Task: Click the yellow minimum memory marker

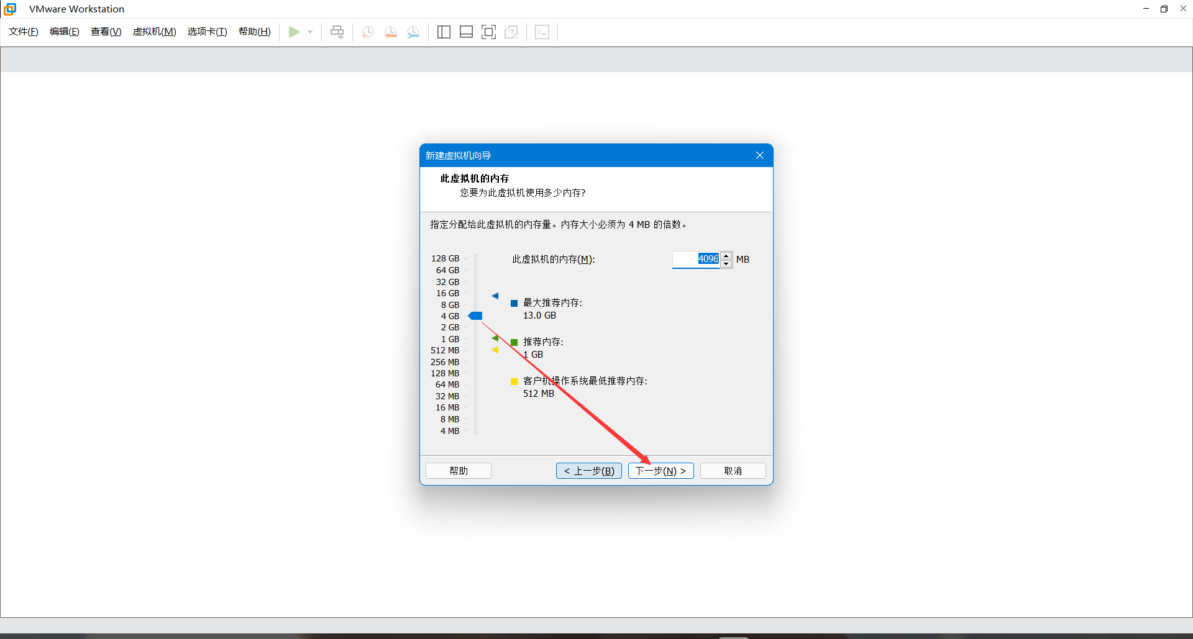Action: coord(495,350)
